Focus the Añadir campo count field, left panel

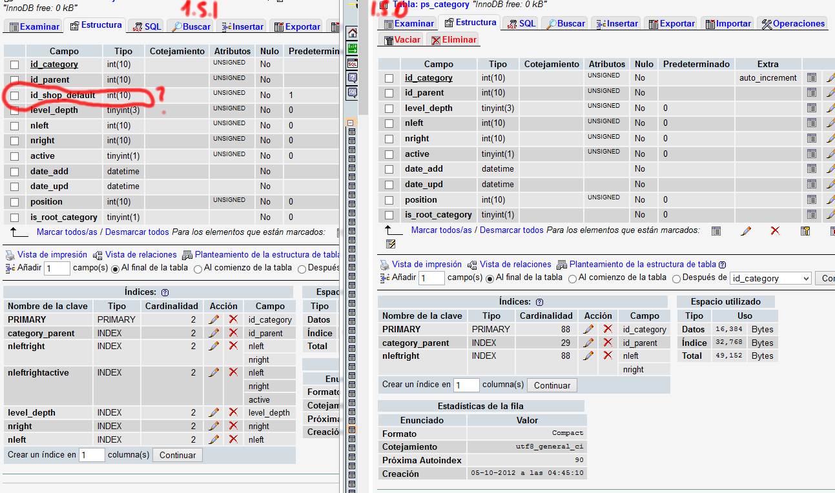(57, 268)
